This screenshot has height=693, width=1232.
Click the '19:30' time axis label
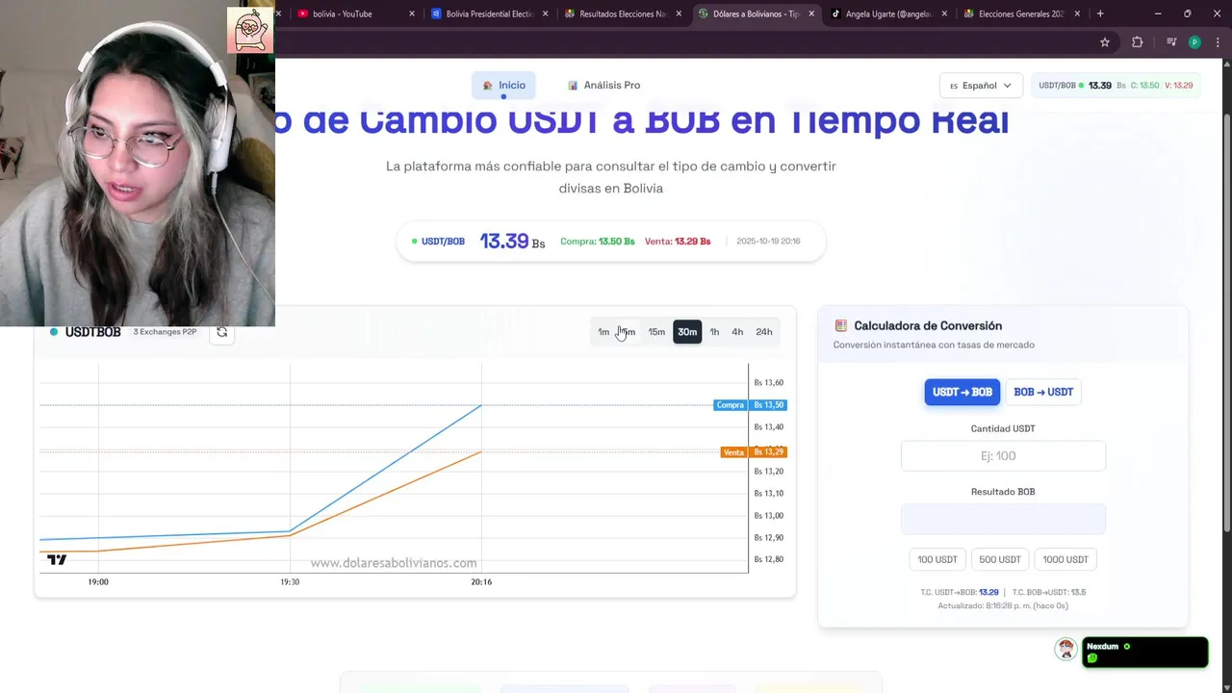click(x=290, y=582)
